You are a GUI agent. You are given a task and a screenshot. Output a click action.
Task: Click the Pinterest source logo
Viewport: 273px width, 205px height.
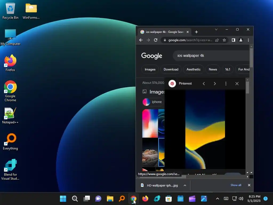pos(172,84)
